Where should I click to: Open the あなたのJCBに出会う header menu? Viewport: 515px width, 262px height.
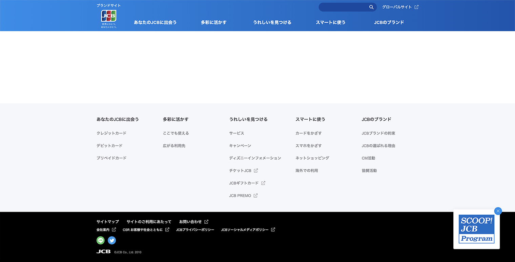coord(155,22)
